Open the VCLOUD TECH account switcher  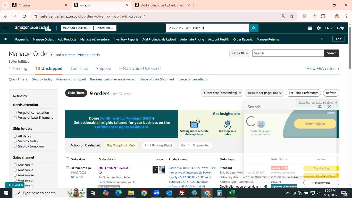click(x=89, y=28)
